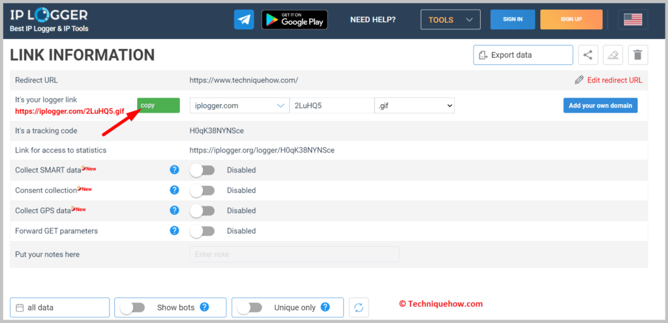Click the trash delete icon
This screenshot has width=668, height=323.
tap(638, 55)
